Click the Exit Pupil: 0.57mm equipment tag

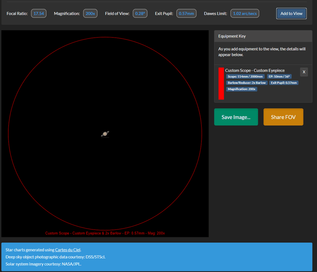284,83
